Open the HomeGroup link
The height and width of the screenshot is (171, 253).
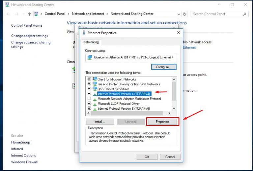point(20,142)
